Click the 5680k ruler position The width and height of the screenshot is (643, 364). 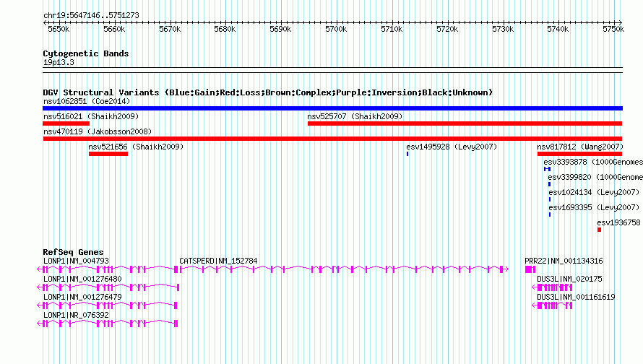(225, 29)
